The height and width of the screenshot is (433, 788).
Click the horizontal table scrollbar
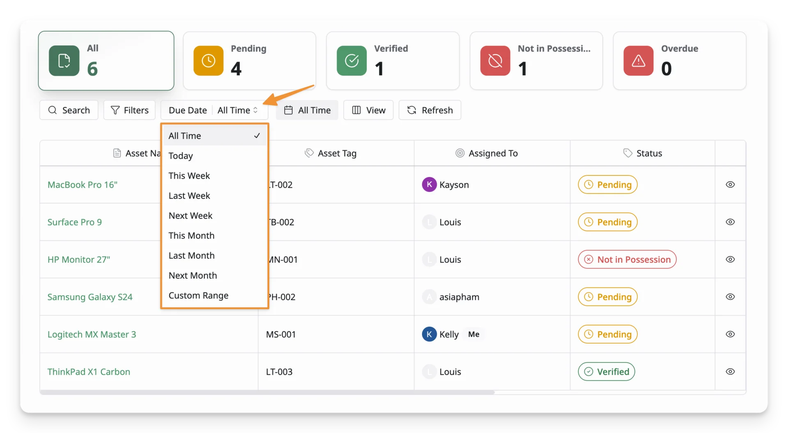[x=267, y=392]
